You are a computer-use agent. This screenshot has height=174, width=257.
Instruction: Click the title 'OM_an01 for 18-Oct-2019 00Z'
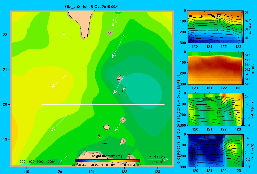91,7
